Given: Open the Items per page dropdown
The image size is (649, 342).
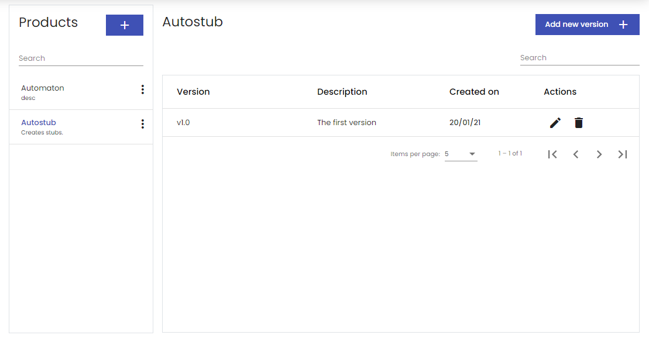Looking at the screenshot, I should point(461,154).
